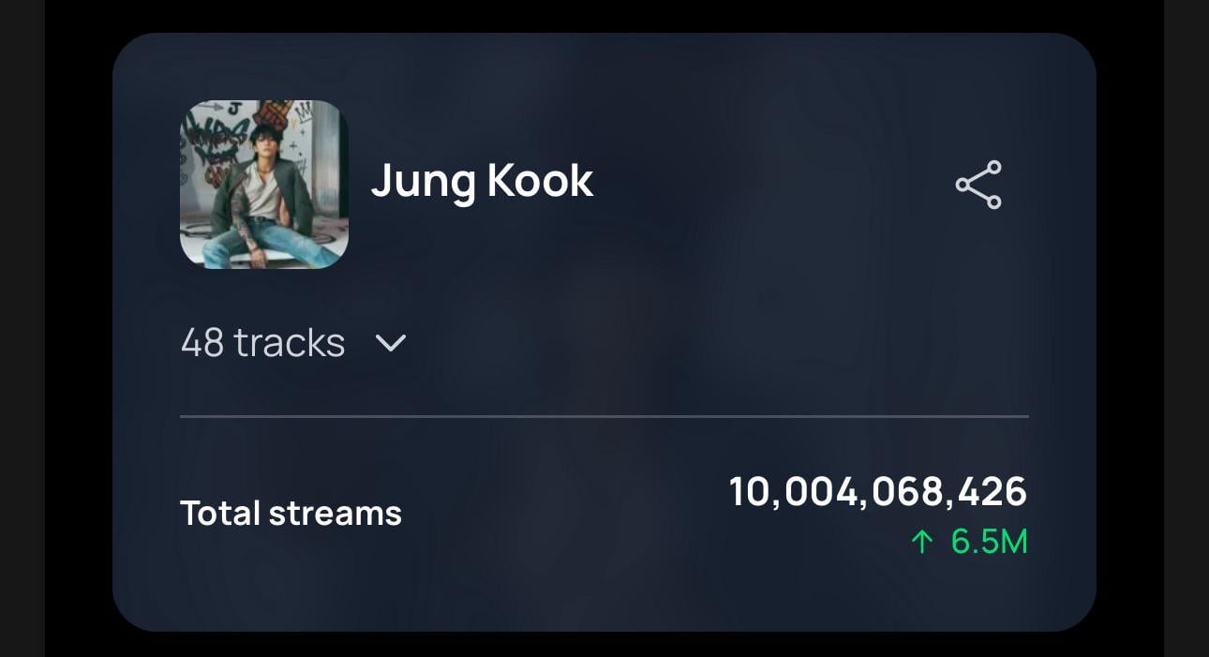Tap the share icon beside Jung Kook
Screen dimensions: 1209x657
pyautogui.click(x=978, y=185)
